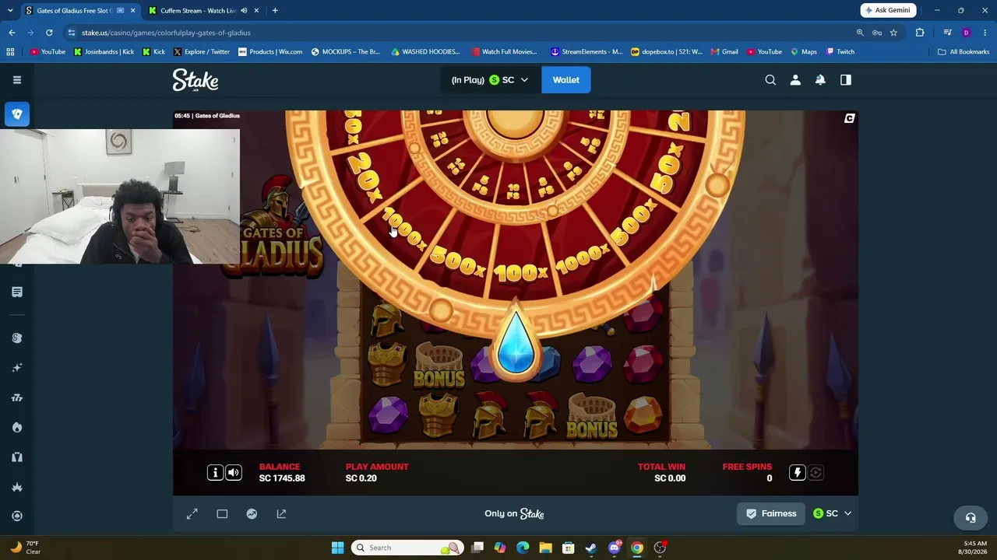Image resolution: width=997 pixels, height=560 pixels.
Task: Go back to previous page
Action: pos(12,33)
